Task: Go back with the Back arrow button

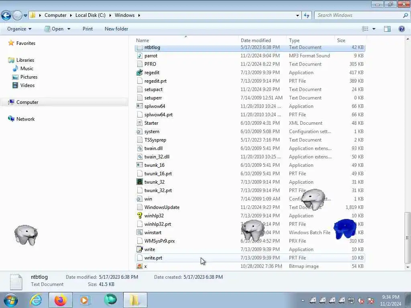Action: click(6, 15)
